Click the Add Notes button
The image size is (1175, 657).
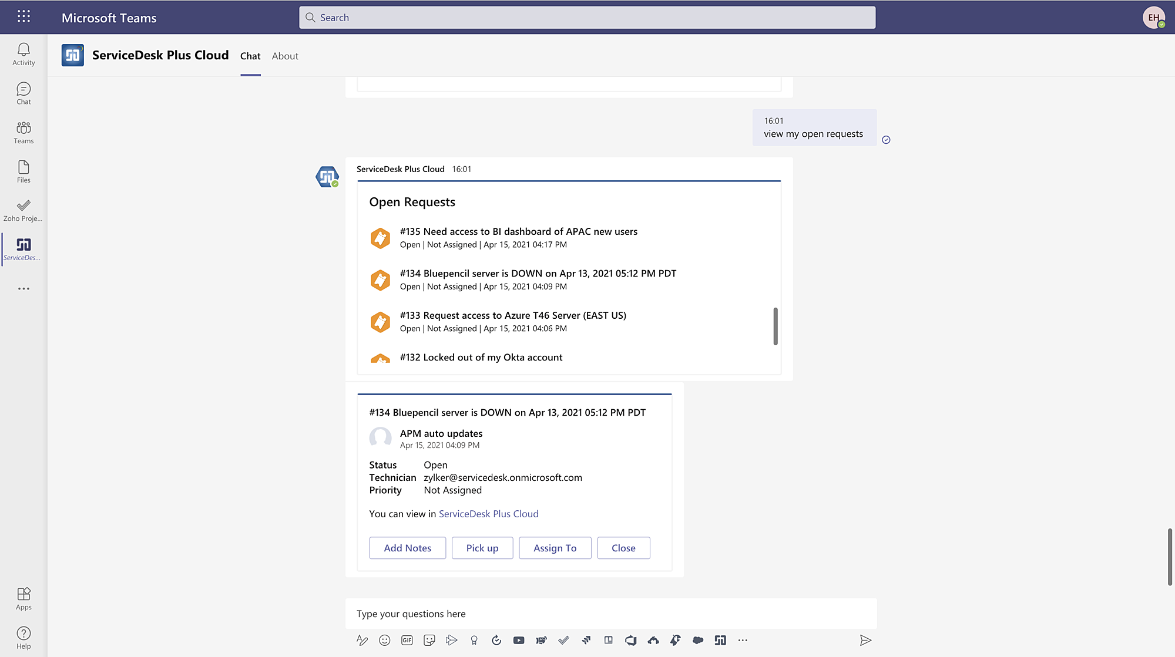coord(408,548)
